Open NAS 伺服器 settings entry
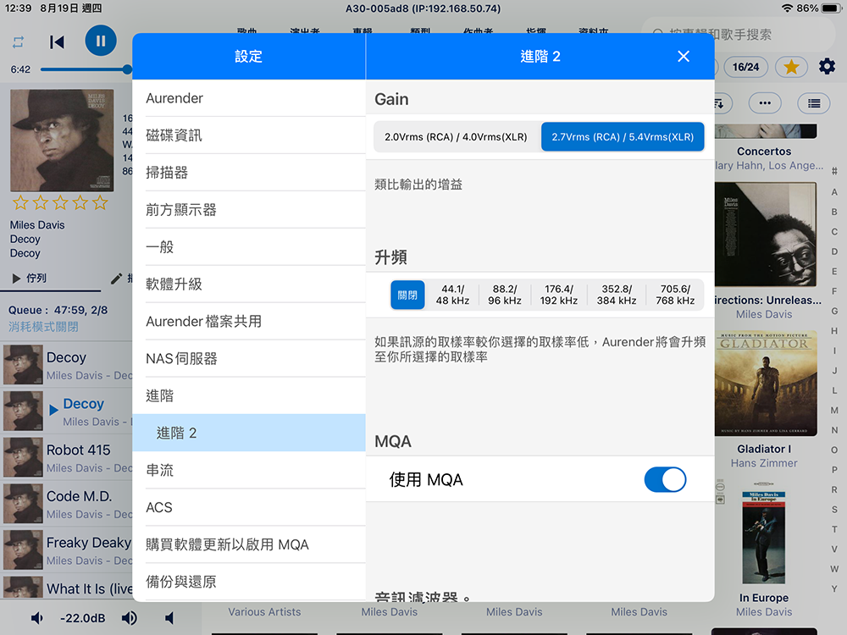Image resolution: width=847 pixels, height=635 pixels. tap(249, 359)
